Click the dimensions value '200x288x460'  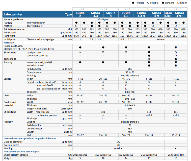(80, 155)
